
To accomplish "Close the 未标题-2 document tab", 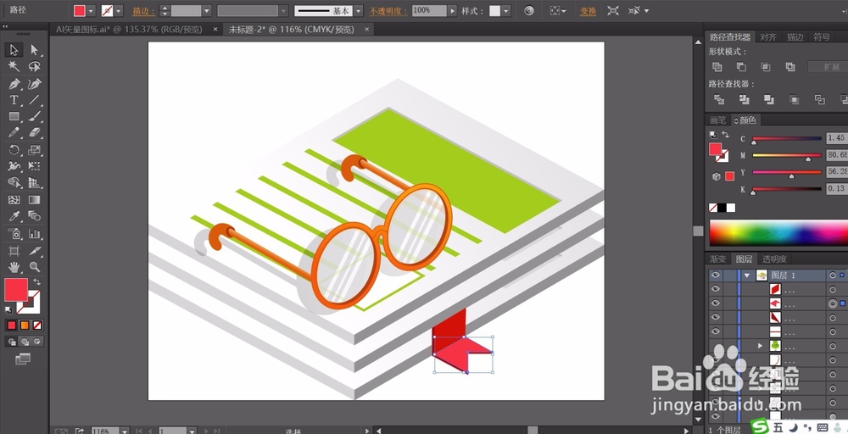I will (x=366, y=30).
